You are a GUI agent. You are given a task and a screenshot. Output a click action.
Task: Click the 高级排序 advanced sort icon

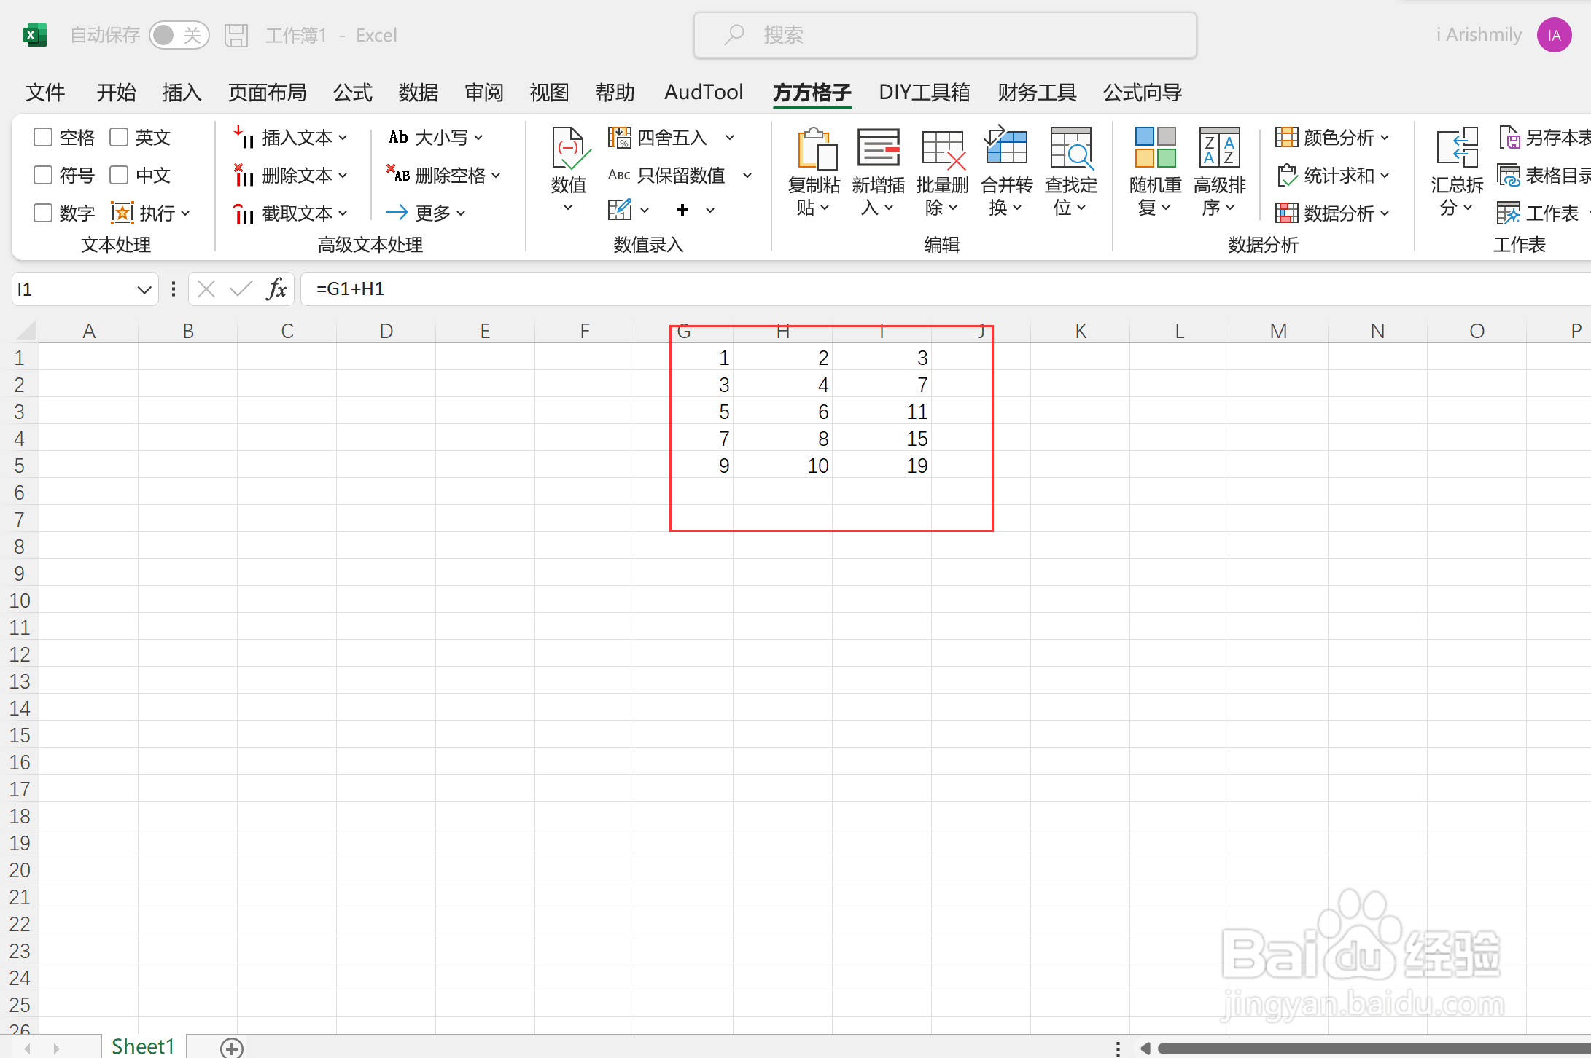point(1219,148)
